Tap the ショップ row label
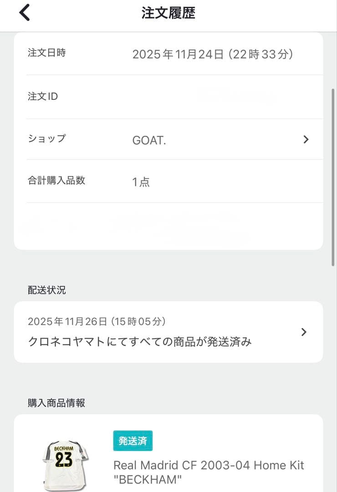 [47, 138]
